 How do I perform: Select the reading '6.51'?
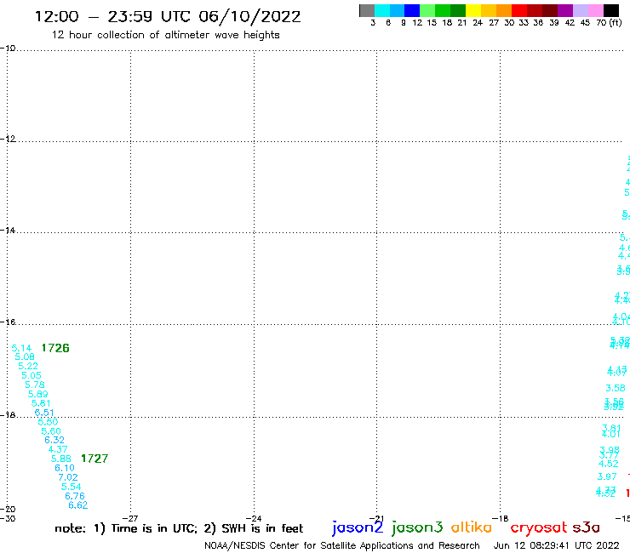click(x=44, y=413)
